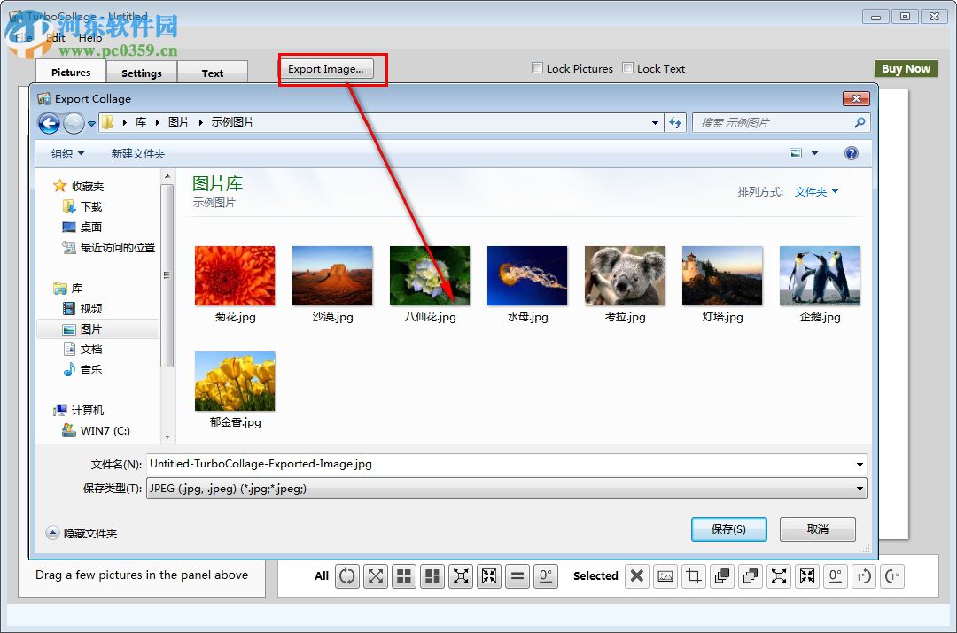957x633 pixels.
Task: Expand the view options dropdown arrow
Action: (814, 153)
